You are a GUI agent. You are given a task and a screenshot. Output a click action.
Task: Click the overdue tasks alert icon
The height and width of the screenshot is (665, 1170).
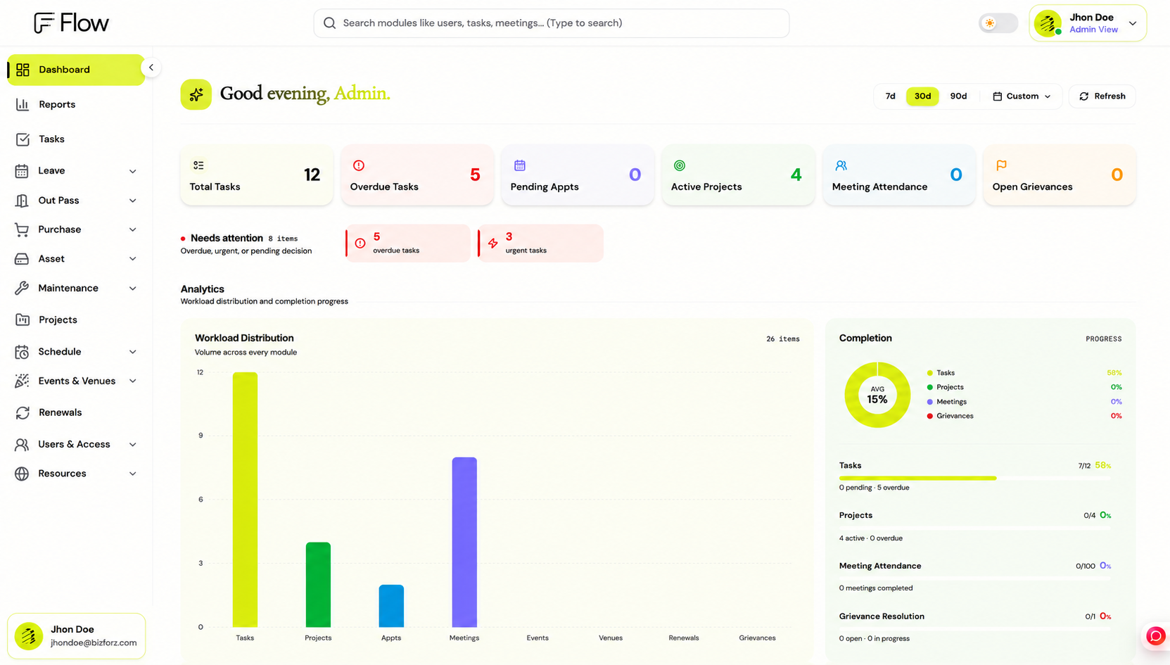point(360,243)
